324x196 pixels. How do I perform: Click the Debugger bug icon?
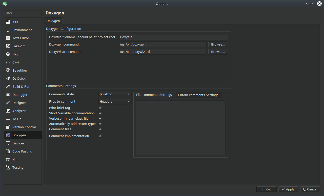8,95
